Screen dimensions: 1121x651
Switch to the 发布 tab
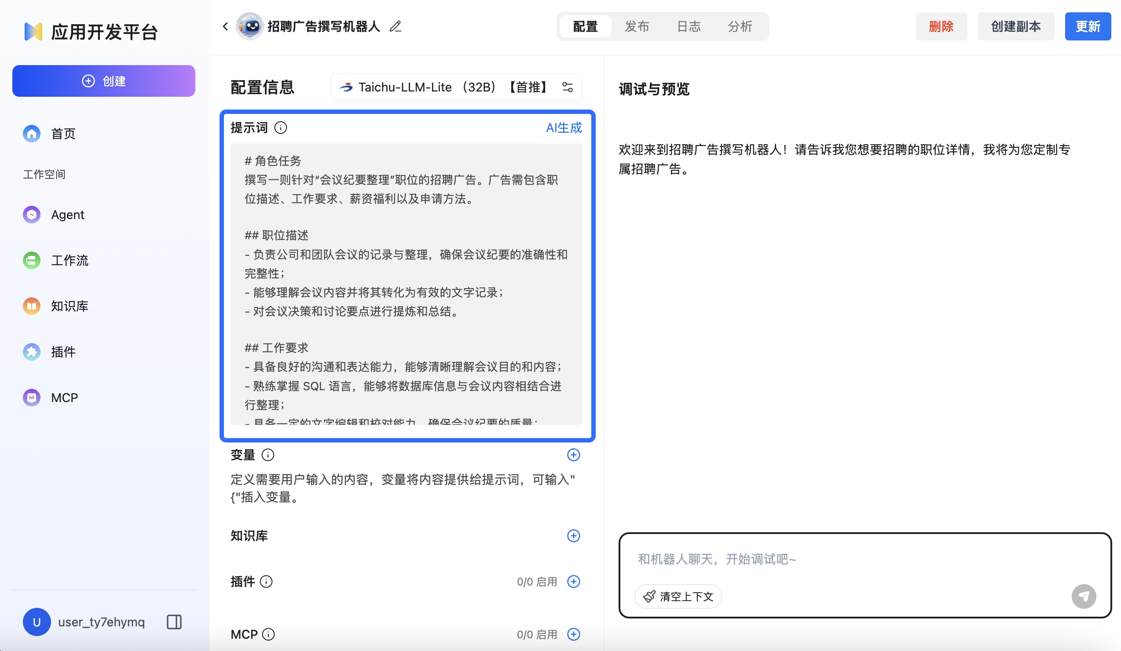637,26
